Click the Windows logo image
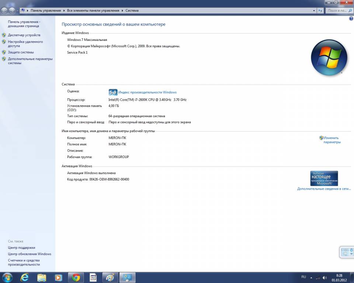This screenshot has height=283, width=354. [x=329, y=57]
